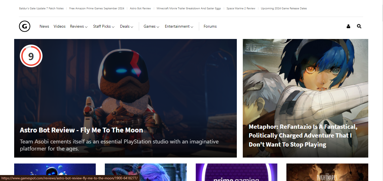The height and width of the screenshot is (181, 383).
Task: Open the Entertainment dropdown menu
Action: (x=179, y=26)
